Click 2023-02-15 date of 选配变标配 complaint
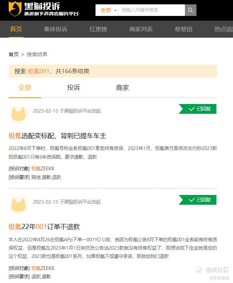The image size is (233, 283). 46,111
